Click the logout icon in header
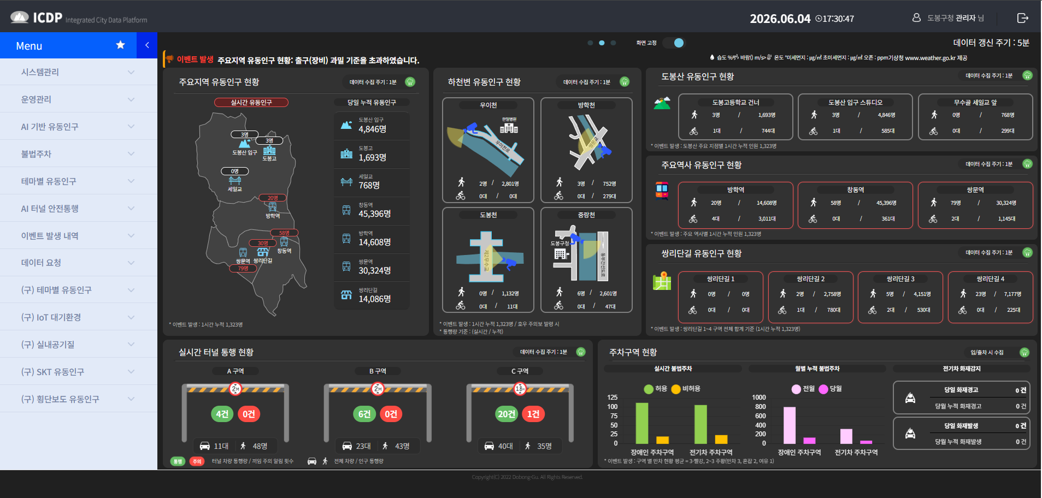This screenshot has height=498, width=1042. point(1022,18)
